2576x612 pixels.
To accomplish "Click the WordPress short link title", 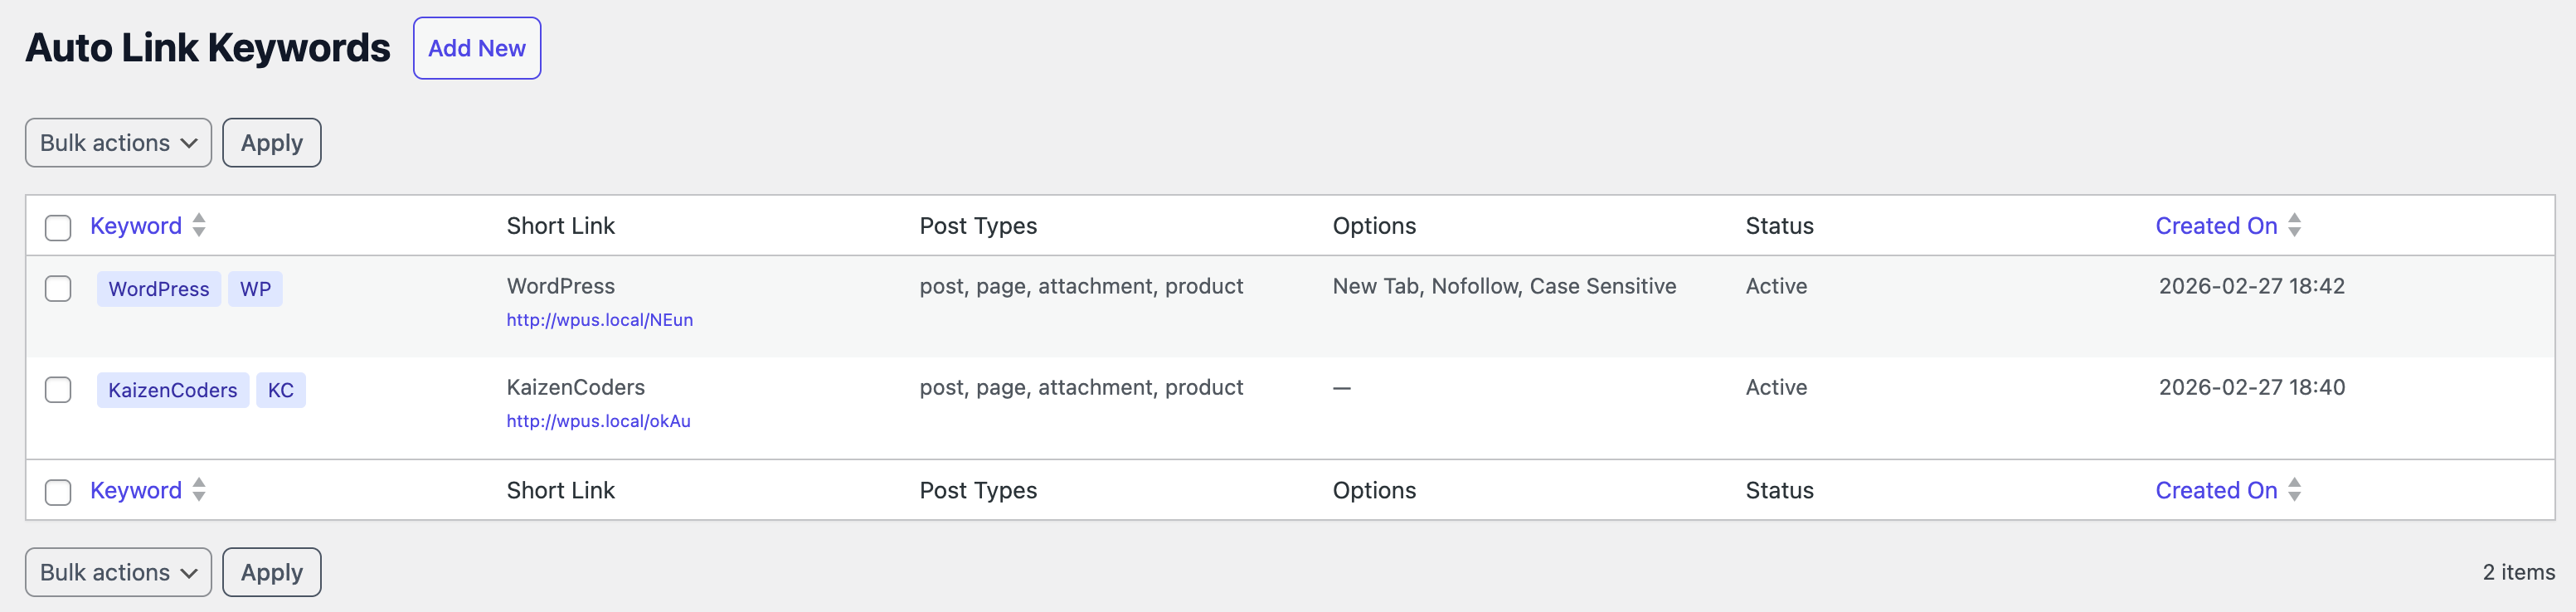I will click(x=561, y=286).
